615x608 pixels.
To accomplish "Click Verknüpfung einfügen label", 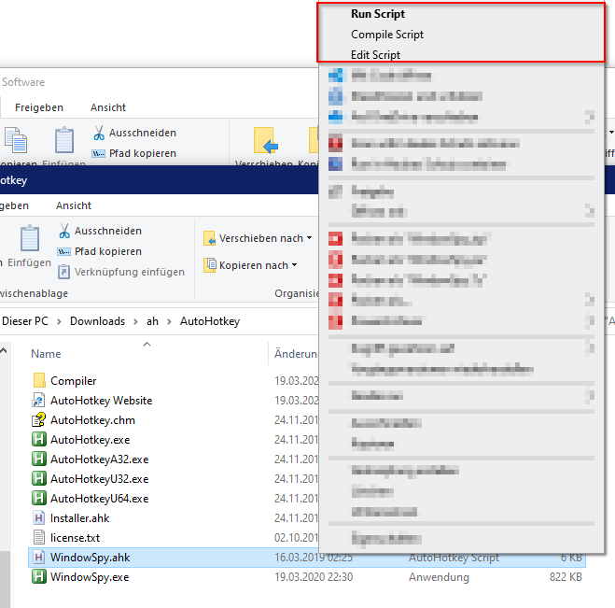I will (x=130, y=272).
